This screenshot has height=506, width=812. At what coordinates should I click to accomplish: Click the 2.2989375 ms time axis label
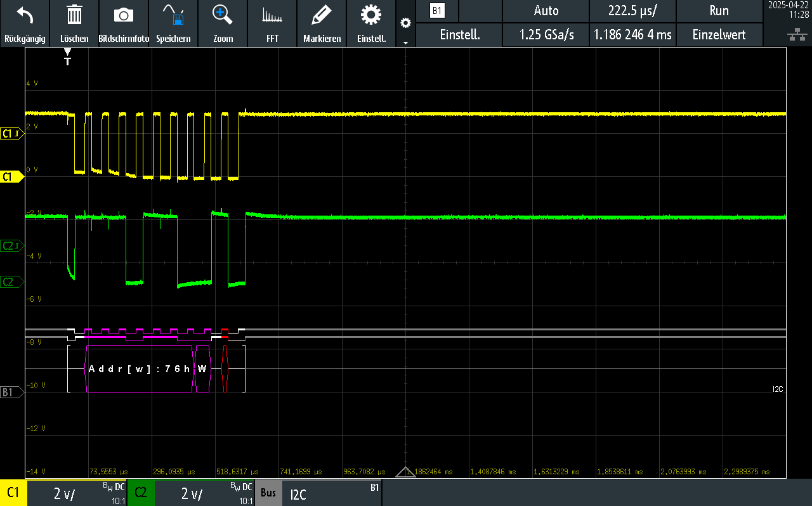pyautogui.click(x=747, y=472)
